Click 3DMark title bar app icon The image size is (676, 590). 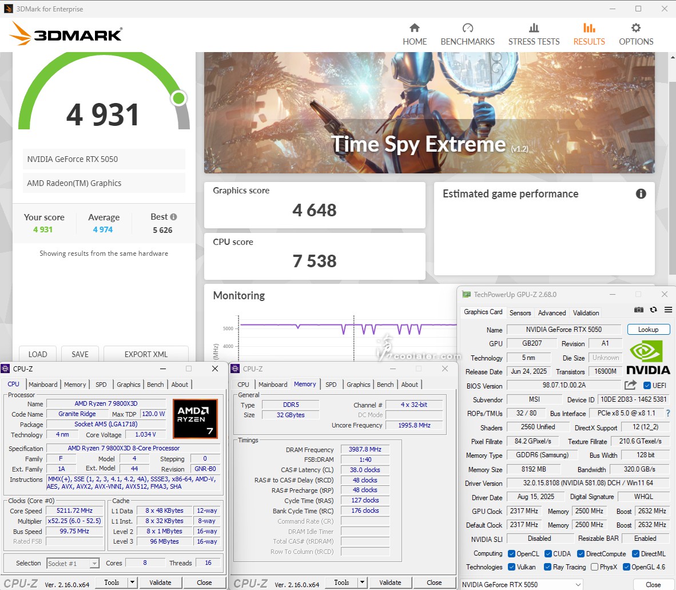click(8, 9)
